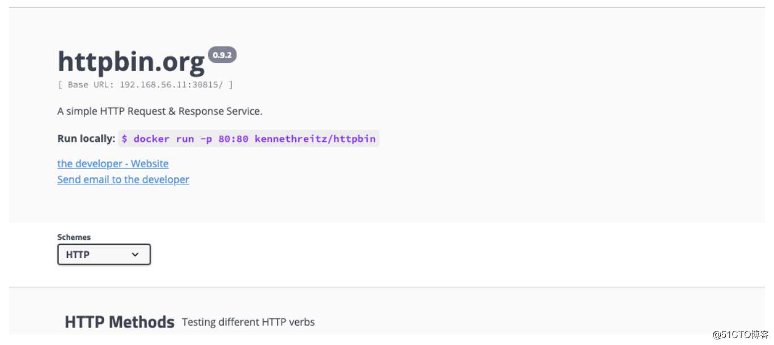Click the docker run command text

[x=248, y=139]
